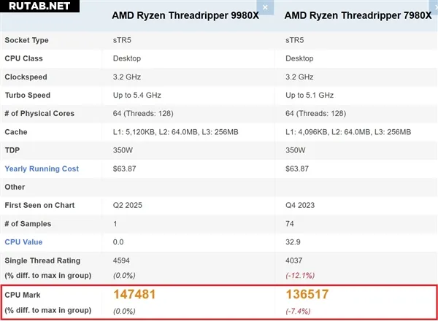Select the Socket Type row label

click(26, 40)
